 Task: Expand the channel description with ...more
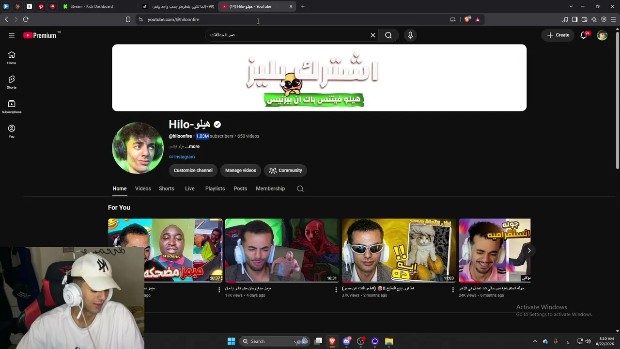[192, 146]
